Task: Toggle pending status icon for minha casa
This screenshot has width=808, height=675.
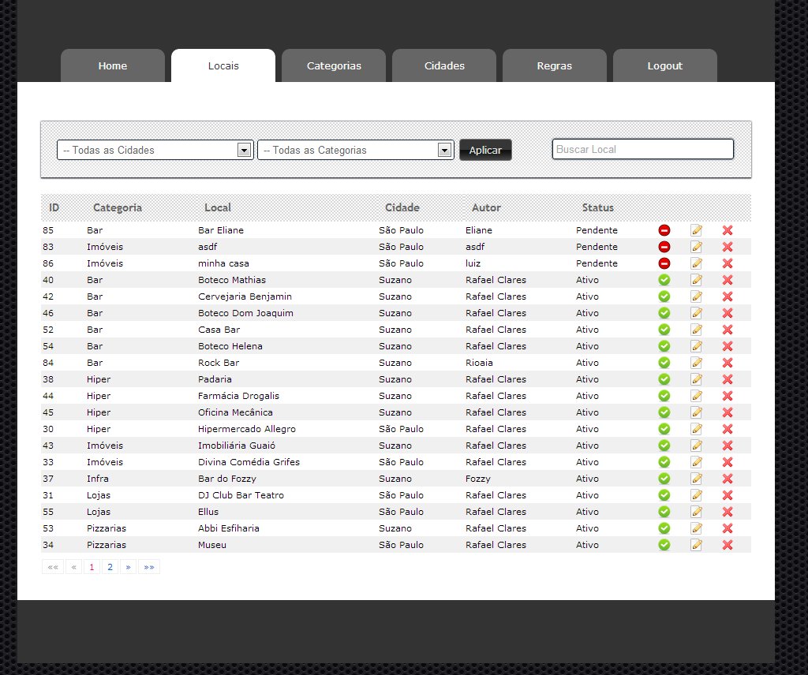Action: (664, 263)
